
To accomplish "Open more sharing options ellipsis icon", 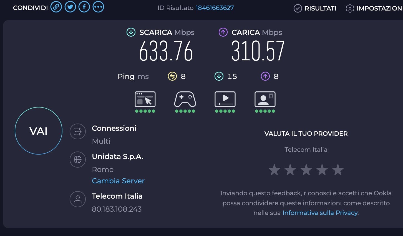I will click(x=98, y=7).
